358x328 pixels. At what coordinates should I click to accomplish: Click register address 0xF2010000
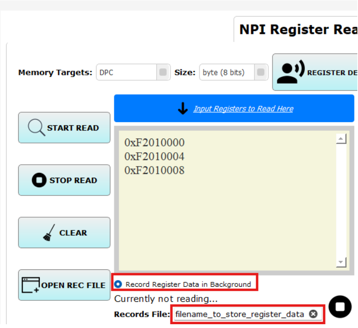point(154,142)
